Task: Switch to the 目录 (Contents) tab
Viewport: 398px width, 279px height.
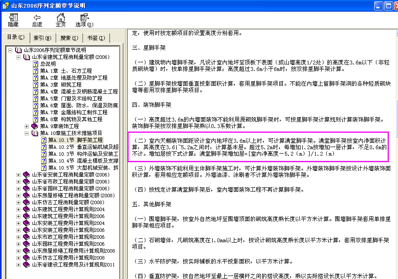Action: [x=16, y=37]
